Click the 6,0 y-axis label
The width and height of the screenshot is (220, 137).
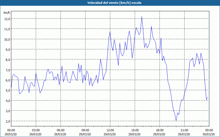click(x=8, y=80)
